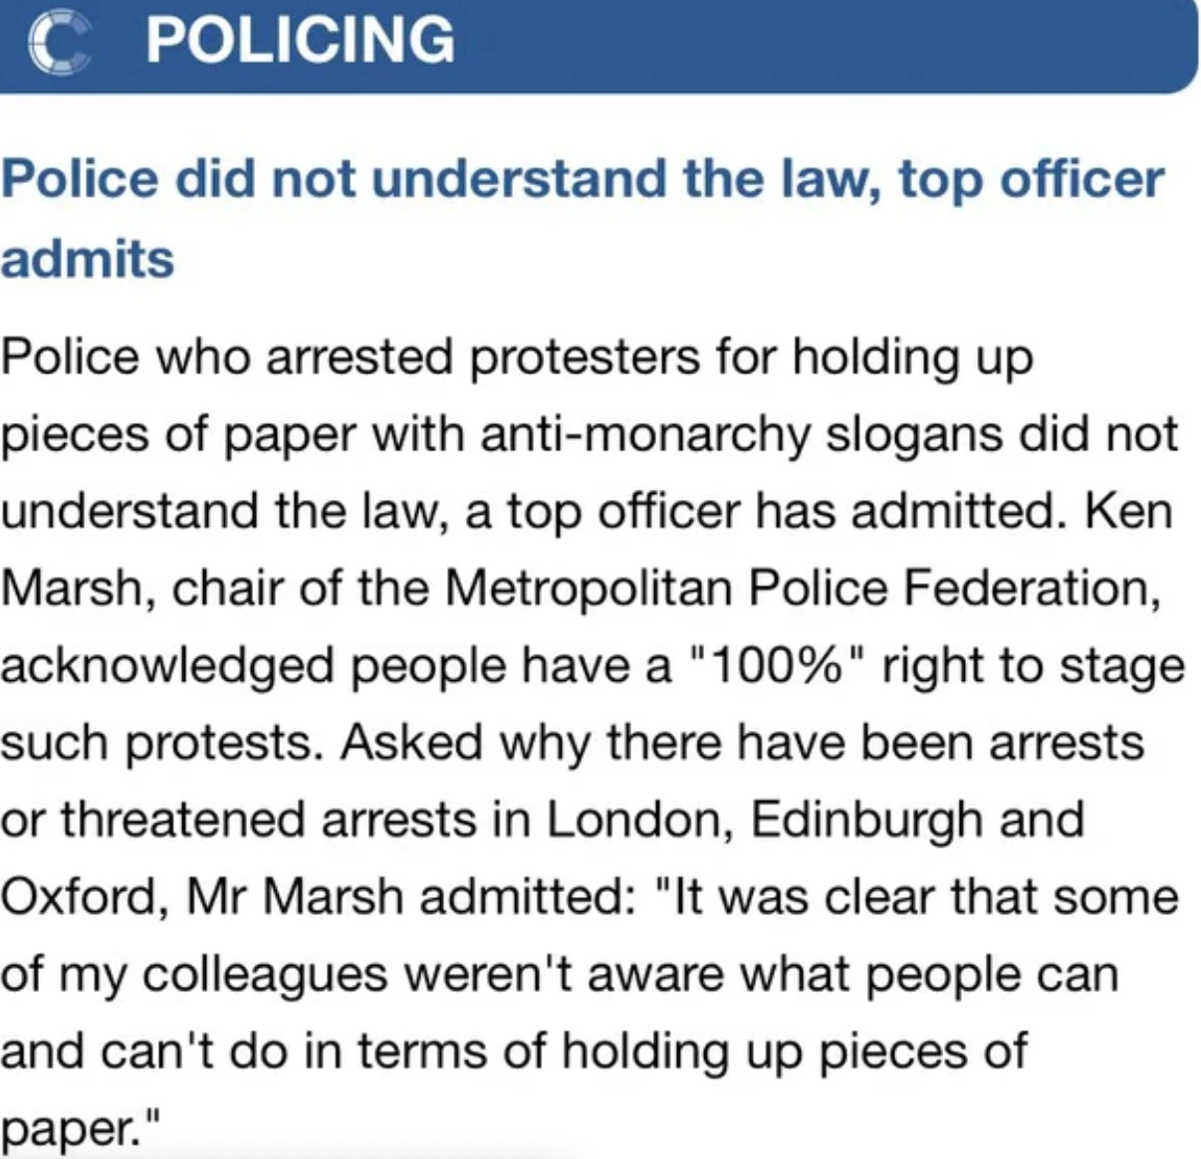Select the POLICING section header label
The image size is (1201, 1159).
(300, 41)
